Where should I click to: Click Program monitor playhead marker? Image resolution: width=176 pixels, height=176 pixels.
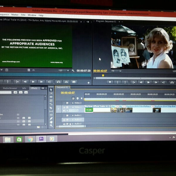[x=103, y=76]
